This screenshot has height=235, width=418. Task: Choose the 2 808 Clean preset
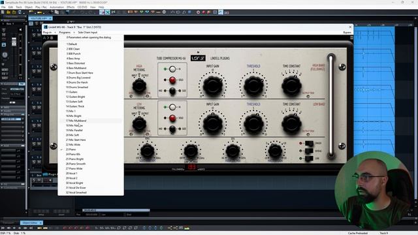click(91, 49)
